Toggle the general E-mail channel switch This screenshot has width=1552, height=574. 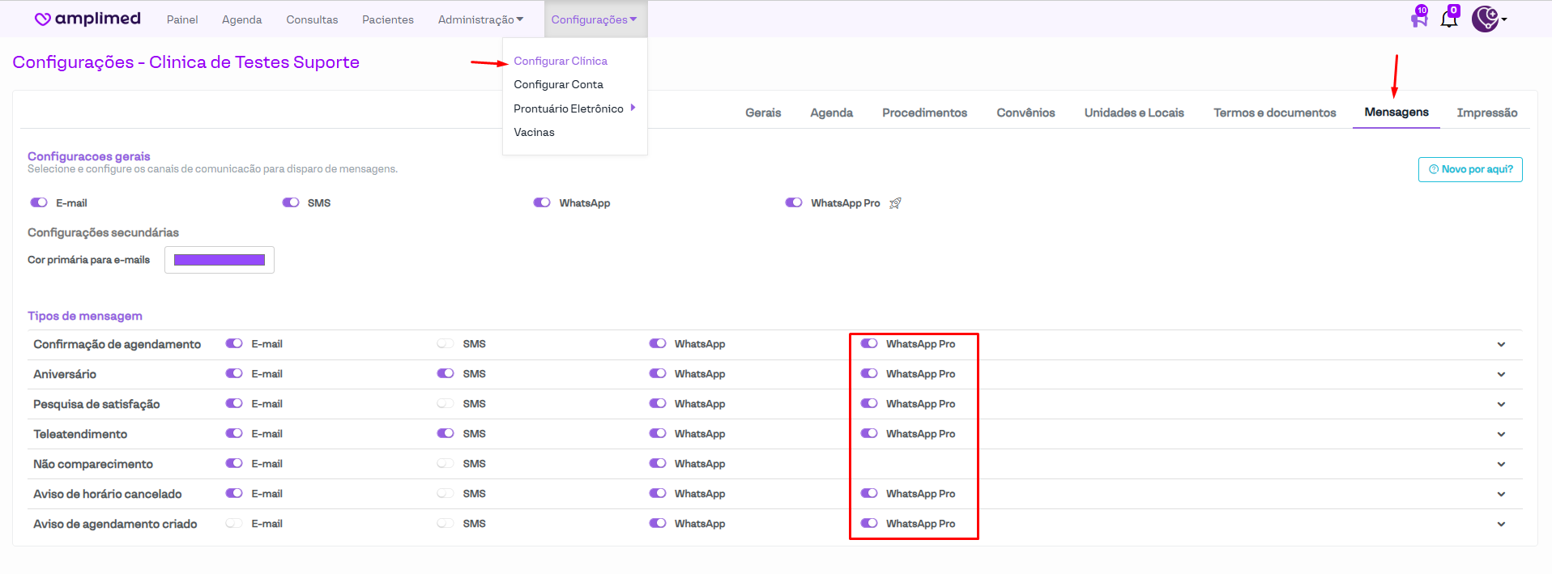[x=39, y=203]
